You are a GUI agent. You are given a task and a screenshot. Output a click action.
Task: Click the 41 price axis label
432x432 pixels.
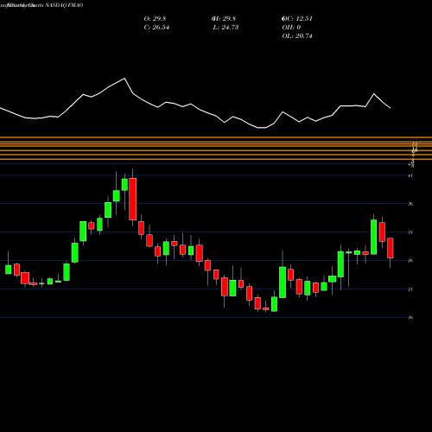click(x=410, y=175)
